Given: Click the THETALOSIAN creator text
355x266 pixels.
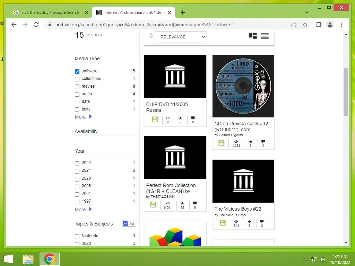Looking at the screenshot, I should (163, 197).
